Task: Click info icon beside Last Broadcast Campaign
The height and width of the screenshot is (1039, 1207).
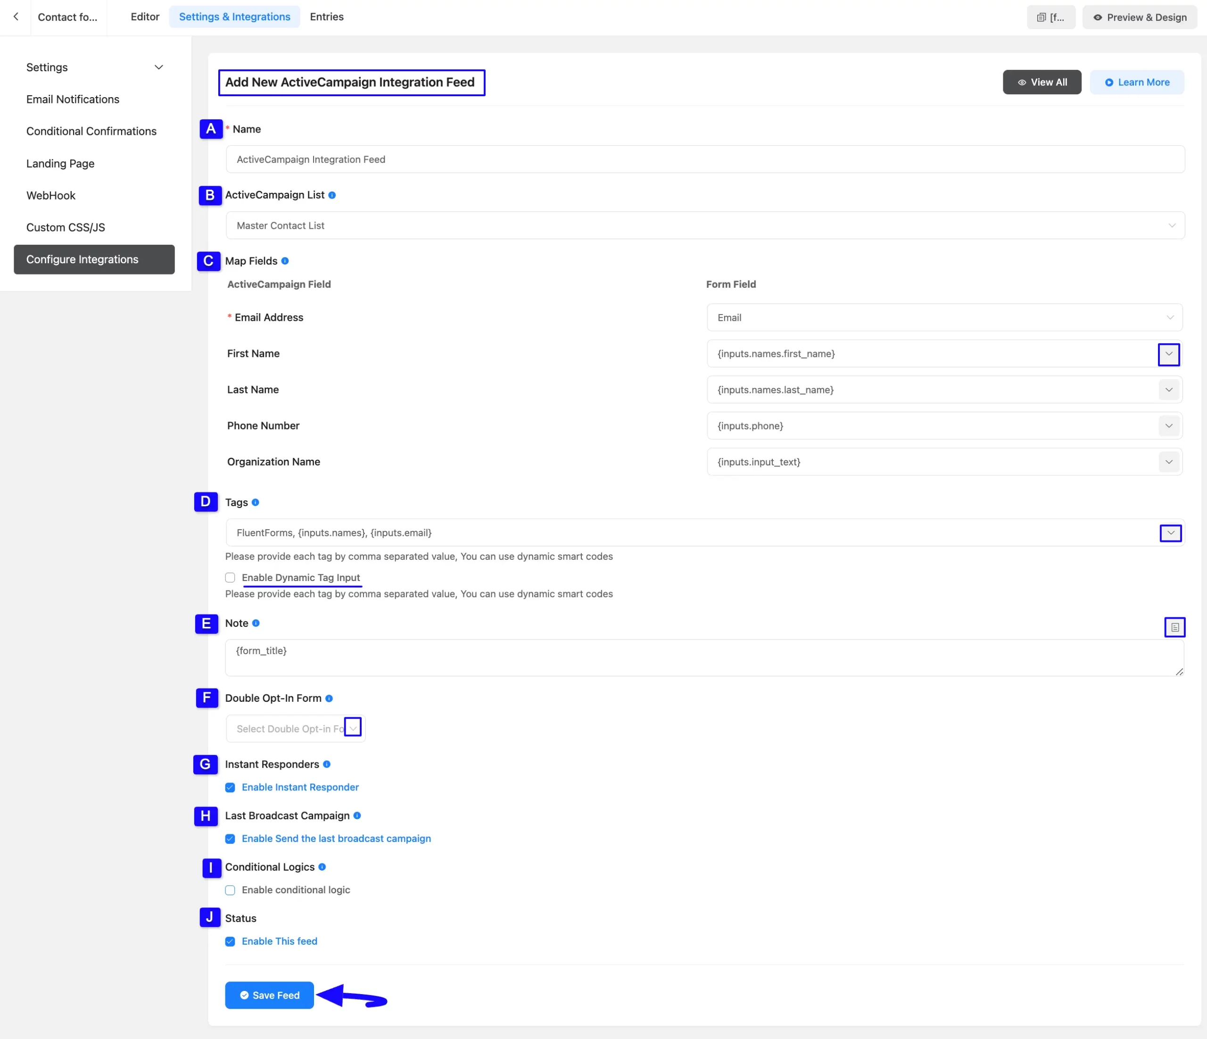Action: click(357, 815)
